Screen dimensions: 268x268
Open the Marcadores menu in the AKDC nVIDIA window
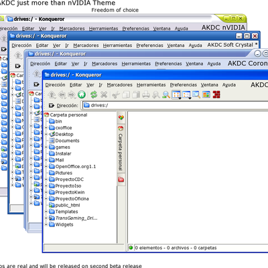(72, 29)
